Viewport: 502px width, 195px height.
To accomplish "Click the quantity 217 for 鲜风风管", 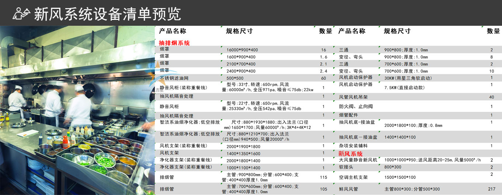I will coord(492,189).
